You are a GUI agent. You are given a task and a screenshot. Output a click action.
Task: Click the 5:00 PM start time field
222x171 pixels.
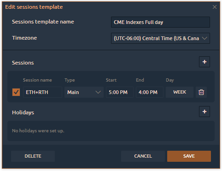pyautogui.click(x=120, y=92)
